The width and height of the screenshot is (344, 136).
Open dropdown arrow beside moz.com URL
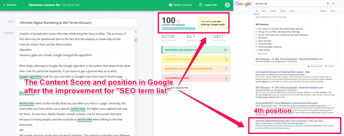pos(306,75)
